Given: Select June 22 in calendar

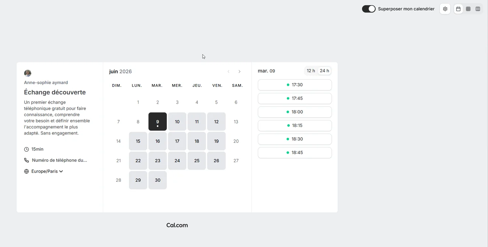Looking at the screenshot, I should coord(138,161).
